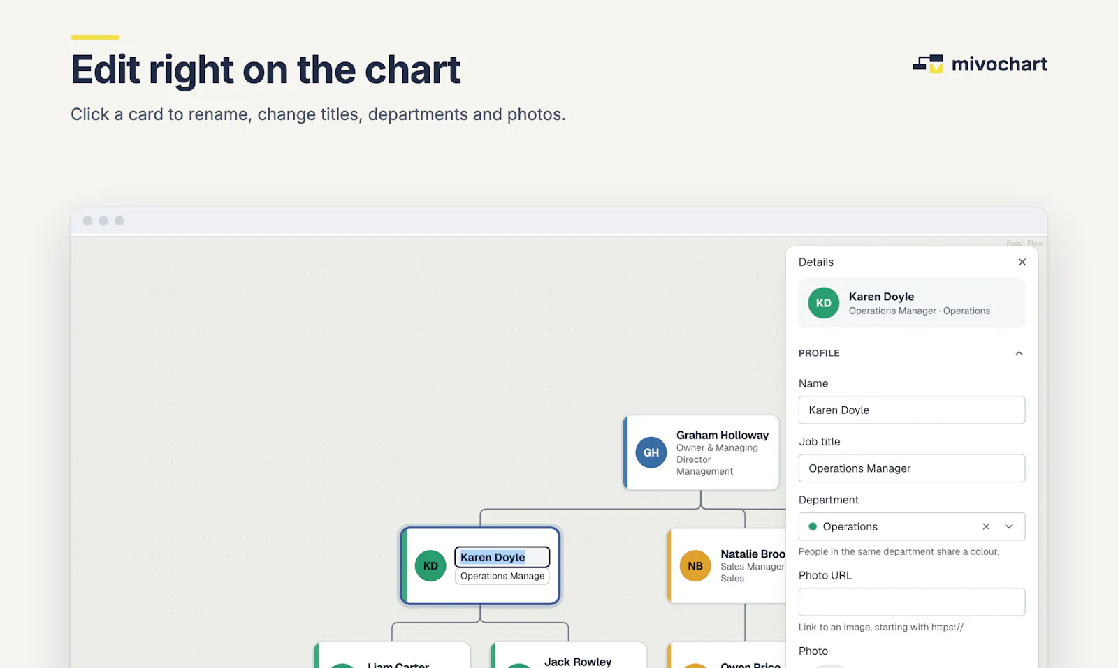
Task: Click the PROFILE section heading
Action: [819, 353]
